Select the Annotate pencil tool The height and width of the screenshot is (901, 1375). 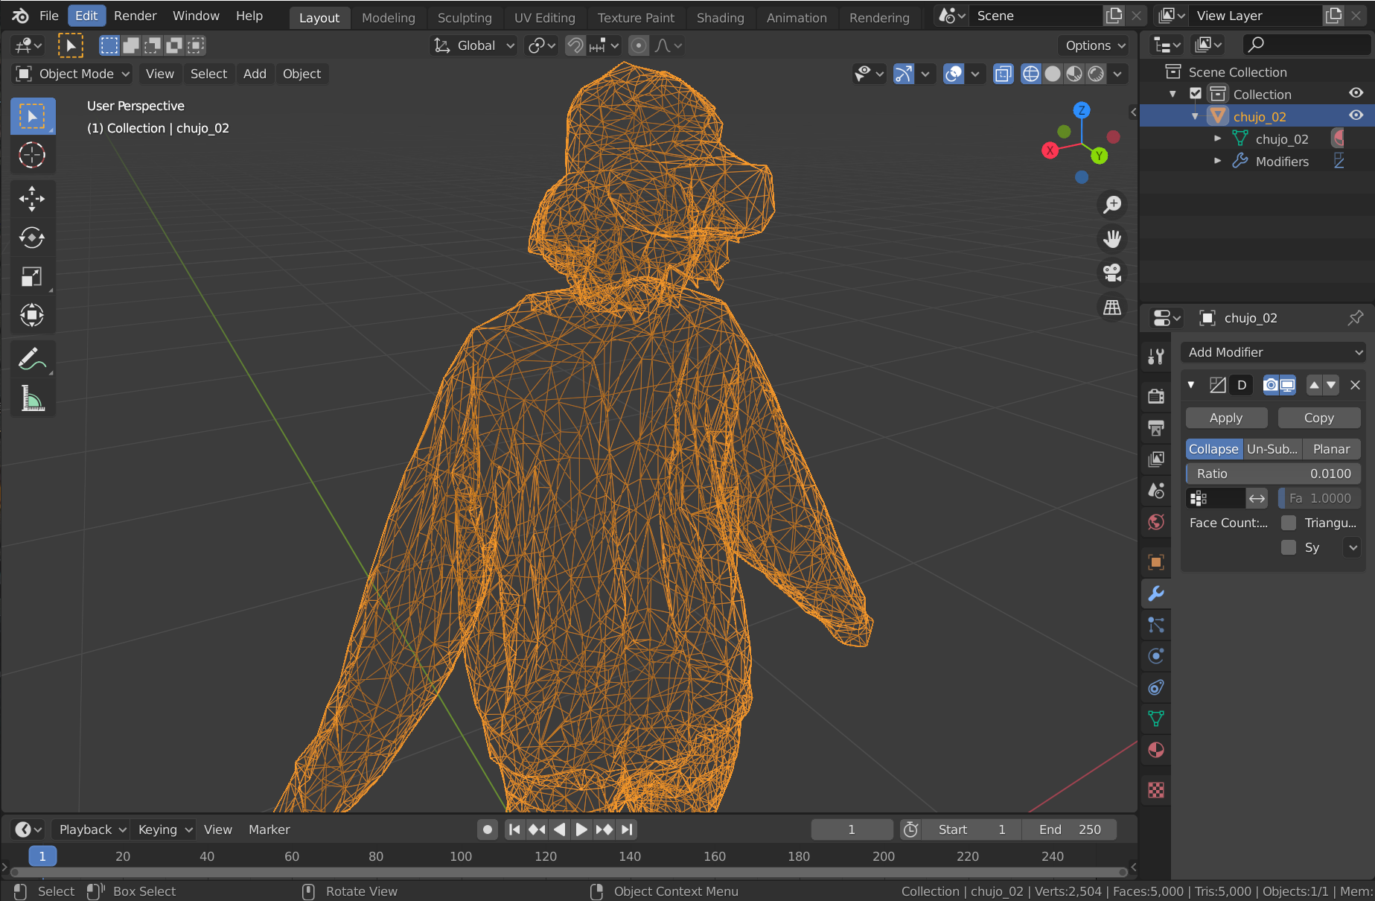[x=32, y=360]
